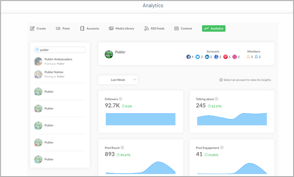Click the Pinterest accounts icon
Screen dimensions: 294x177
coord(225,57)
